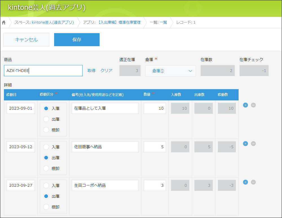Edit the 佐田商事へ納品 remarks field

click(x=105, y=147)
